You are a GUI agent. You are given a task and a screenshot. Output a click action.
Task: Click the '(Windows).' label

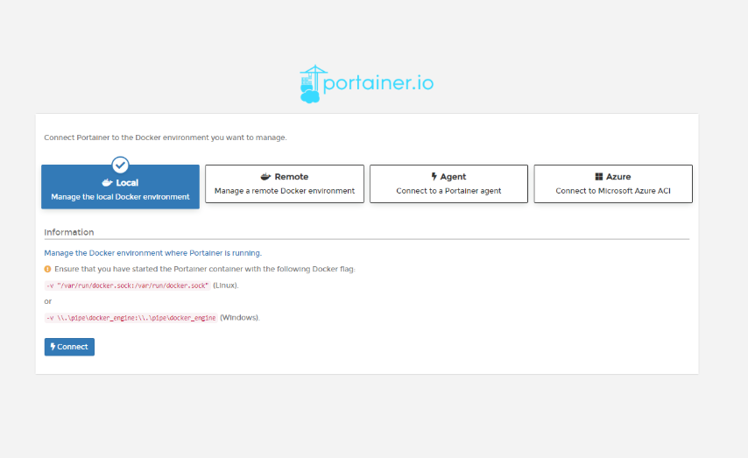coord(239,318)
